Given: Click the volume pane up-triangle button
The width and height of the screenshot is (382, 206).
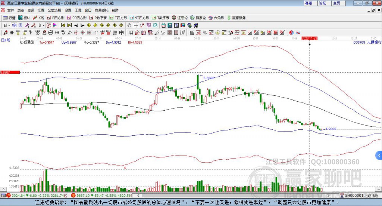Looking at the screenshot, I should point(3,189).
